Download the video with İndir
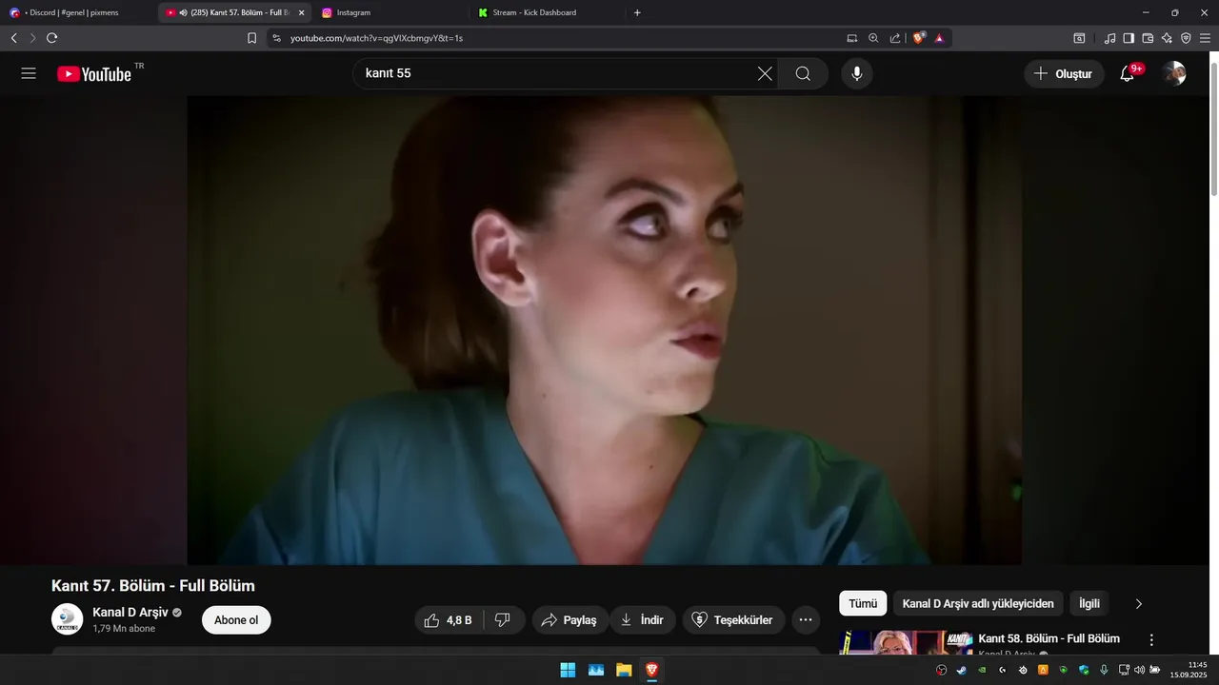This screenshot has height=685, width=1219. point(643,620)
